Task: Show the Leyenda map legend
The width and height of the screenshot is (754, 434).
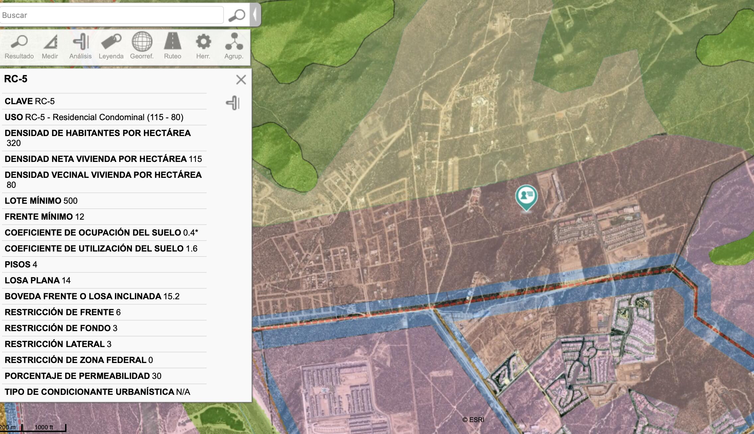Action: coord(111,46)
